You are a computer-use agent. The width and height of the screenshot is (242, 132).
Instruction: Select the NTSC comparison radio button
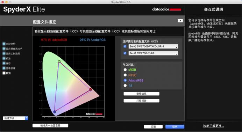pos(125,75)
